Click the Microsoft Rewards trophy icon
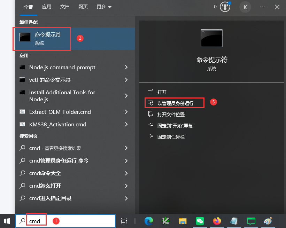This screenshot has width=286, height=228. tap(225, 7)
